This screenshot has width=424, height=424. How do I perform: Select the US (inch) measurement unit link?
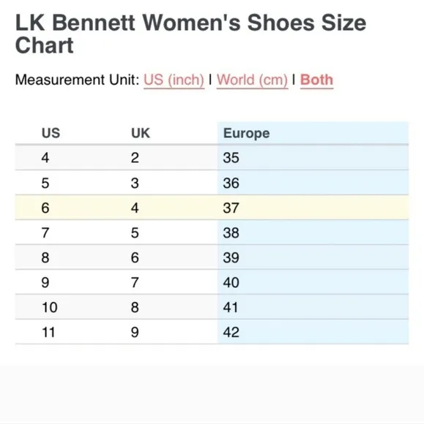(x=174, y=80)
